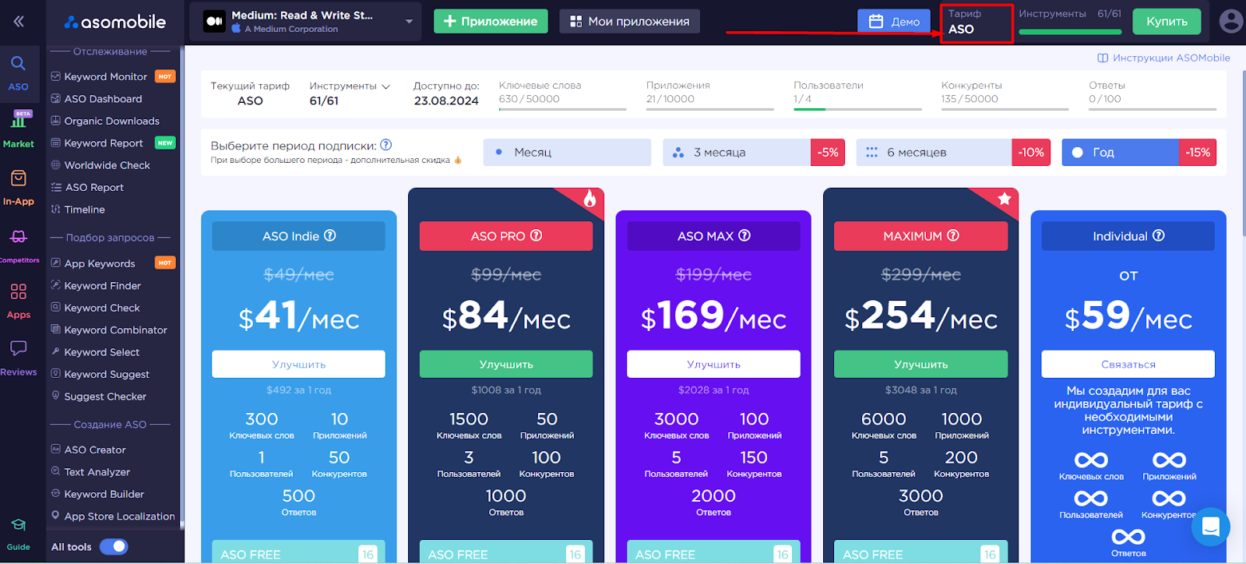Click the Инструменты 61/61 header progress bar
1246x564 pixels.
(x=1070, y=32)
